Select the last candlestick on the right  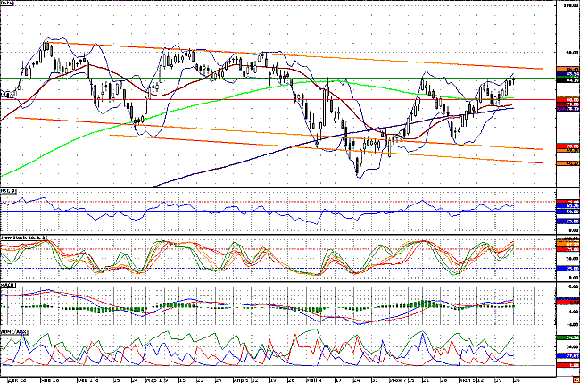[x=514, y=82]
